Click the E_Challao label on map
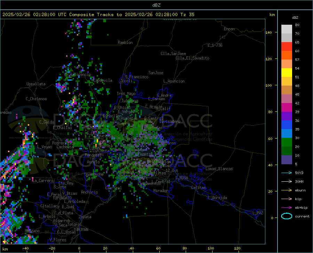The height and width of the screenshot is (253, 313). tap(62, 128)
